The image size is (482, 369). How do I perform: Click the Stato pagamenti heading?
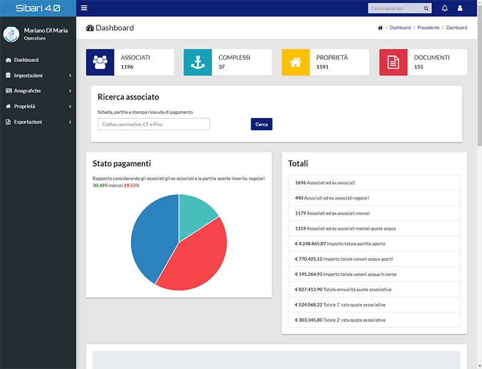(122, 163)
